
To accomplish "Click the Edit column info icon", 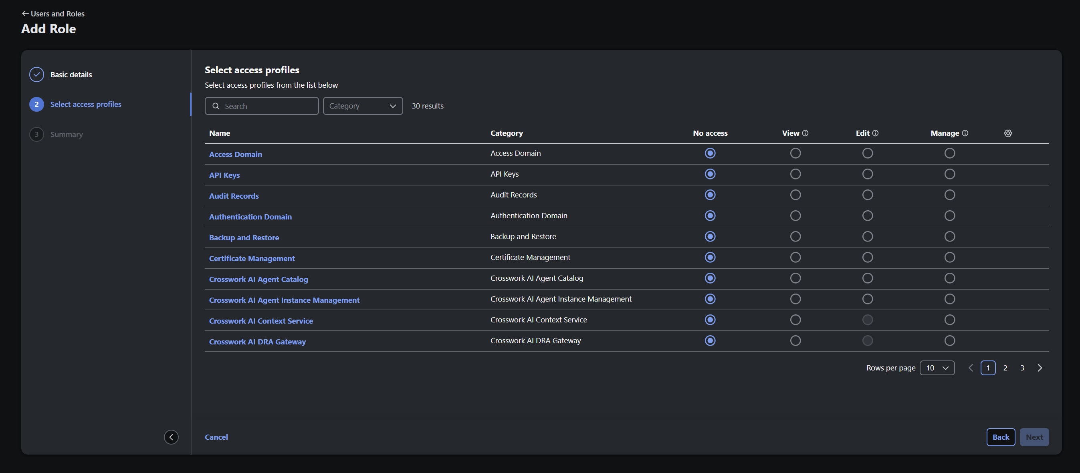I will [875, 133].
